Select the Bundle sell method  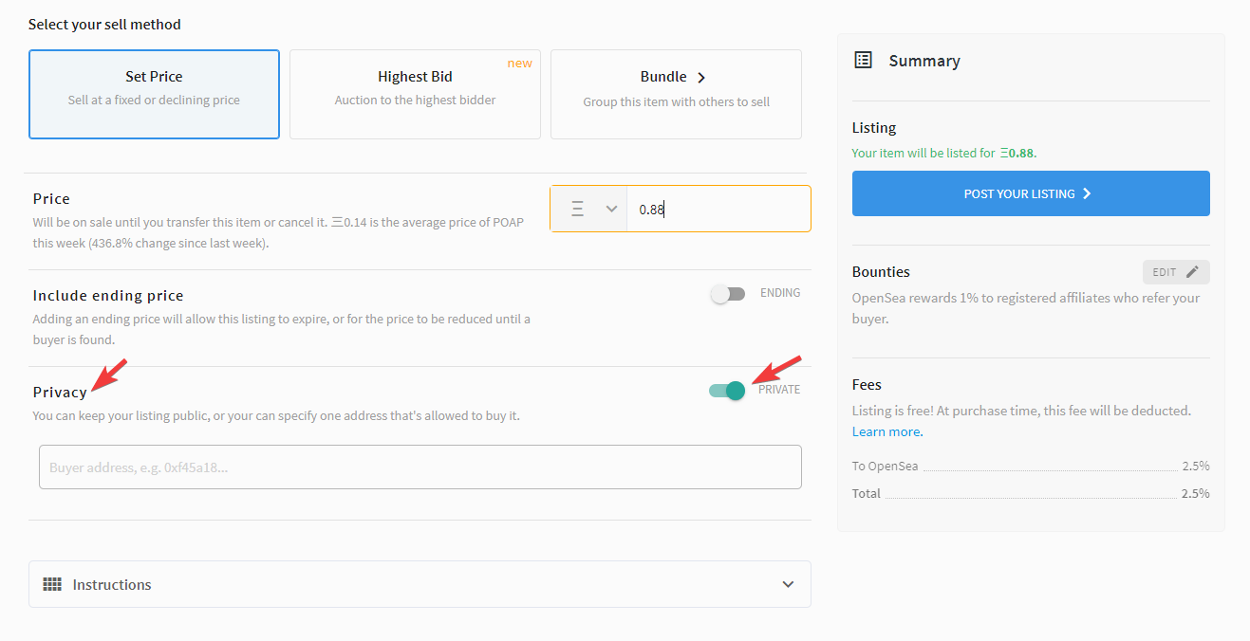[676, 94]
